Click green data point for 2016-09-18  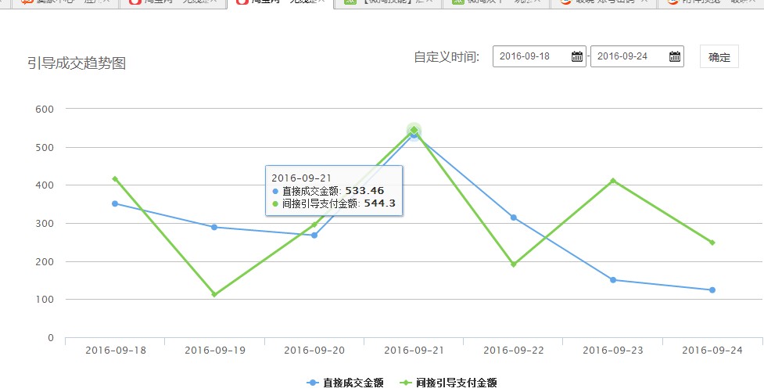tap(115, 178)
